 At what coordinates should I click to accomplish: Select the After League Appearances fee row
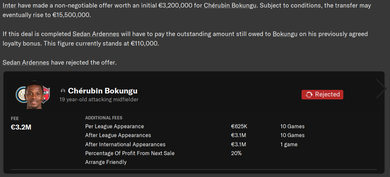[x=118, y=135]
